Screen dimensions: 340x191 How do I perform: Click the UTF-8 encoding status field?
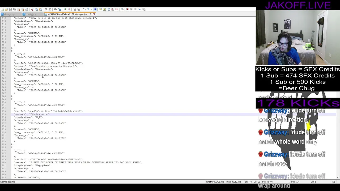pyautogui.click(x=313, y=182)
